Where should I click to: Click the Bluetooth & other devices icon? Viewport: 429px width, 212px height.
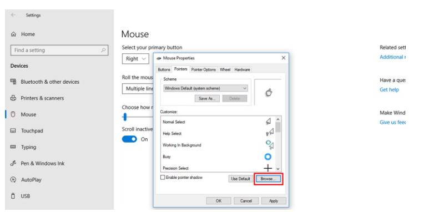pos(13,82)
